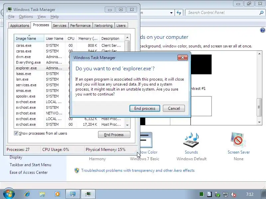Click the Window Color link

pos(149,152)
